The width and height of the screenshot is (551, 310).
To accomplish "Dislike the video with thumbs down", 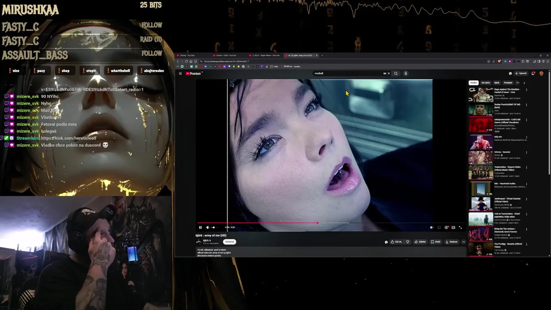I will (408, 242).
